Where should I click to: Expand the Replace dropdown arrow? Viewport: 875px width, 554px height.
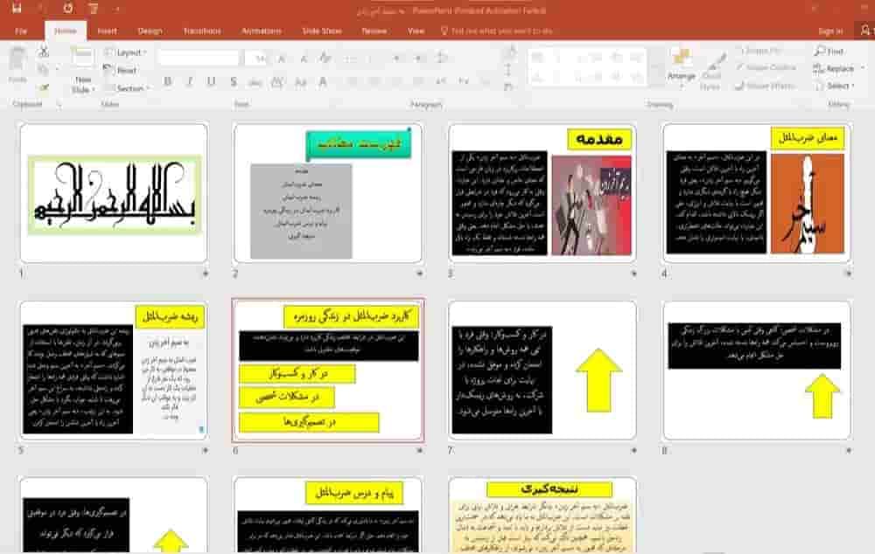point(863,68)
